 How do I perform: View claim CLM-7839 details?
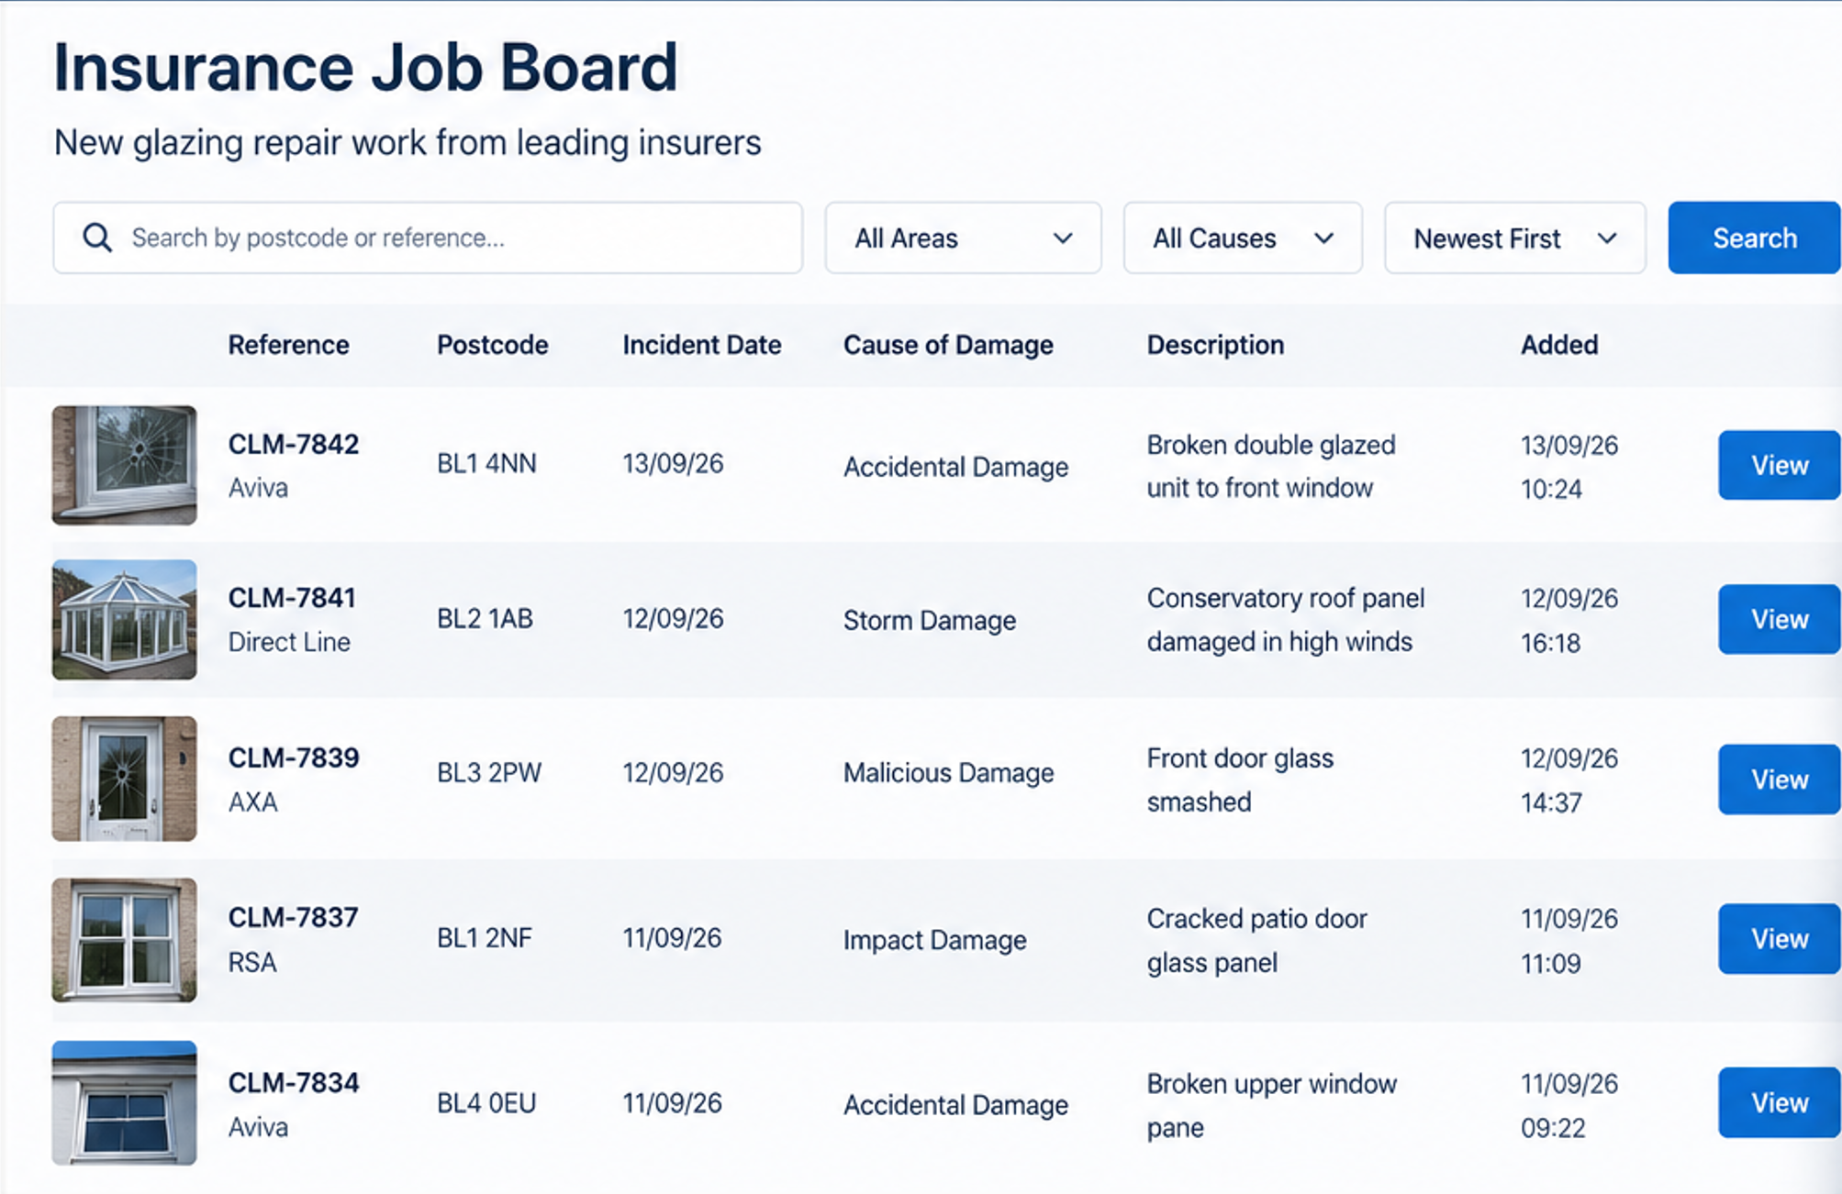click(1779, 779)
